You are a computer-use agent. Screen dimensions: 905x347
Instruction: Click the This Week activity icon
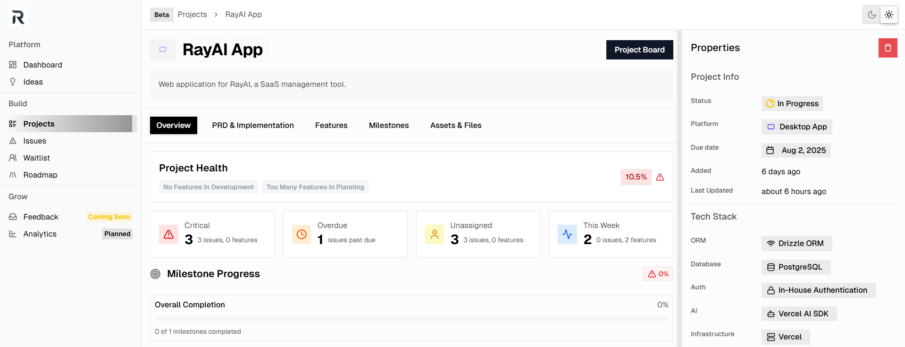(x=567, y=234)
